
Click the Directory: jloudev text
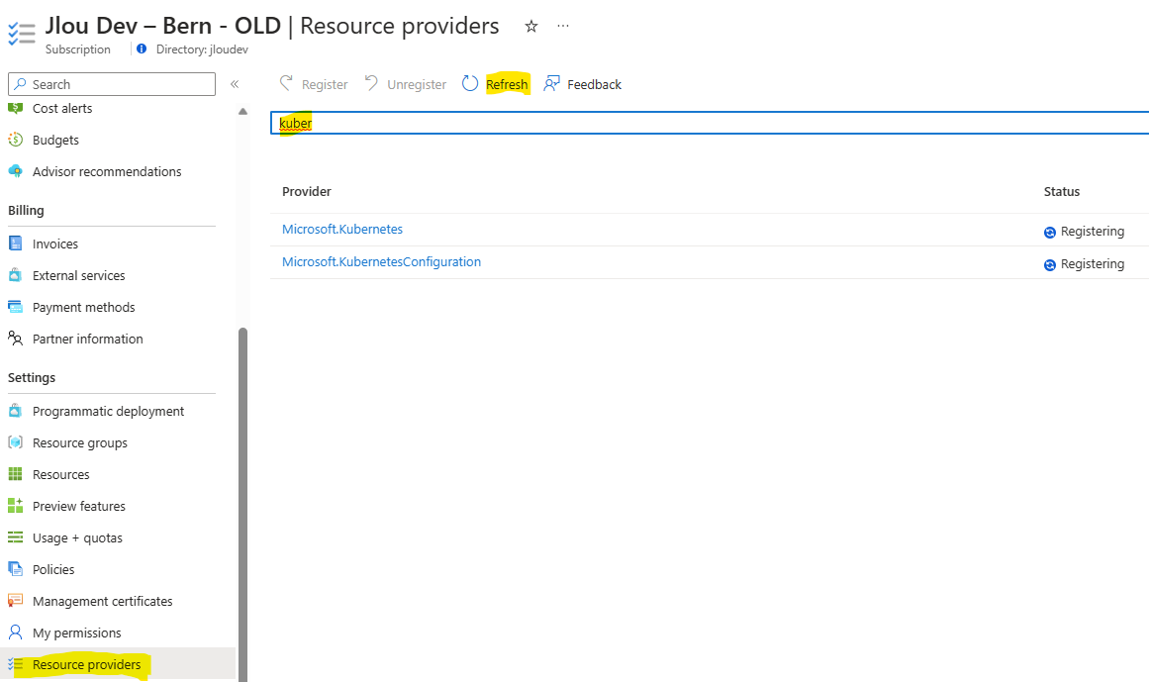[202, 49]
